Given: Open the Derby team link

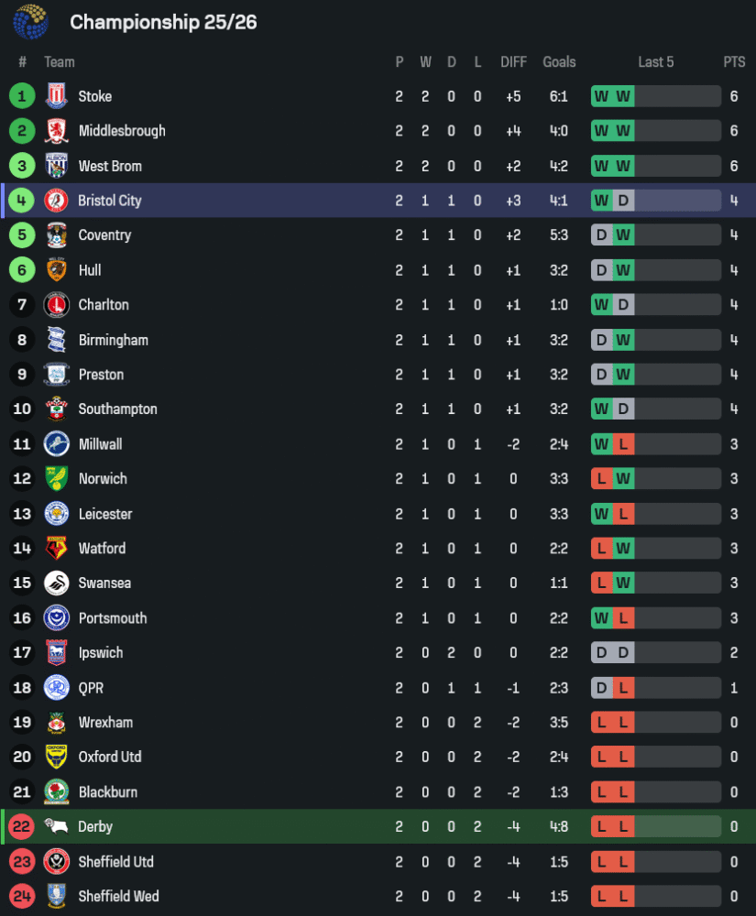Looking at the screenshot, I should pyautogui.click(x=95, y=827).
